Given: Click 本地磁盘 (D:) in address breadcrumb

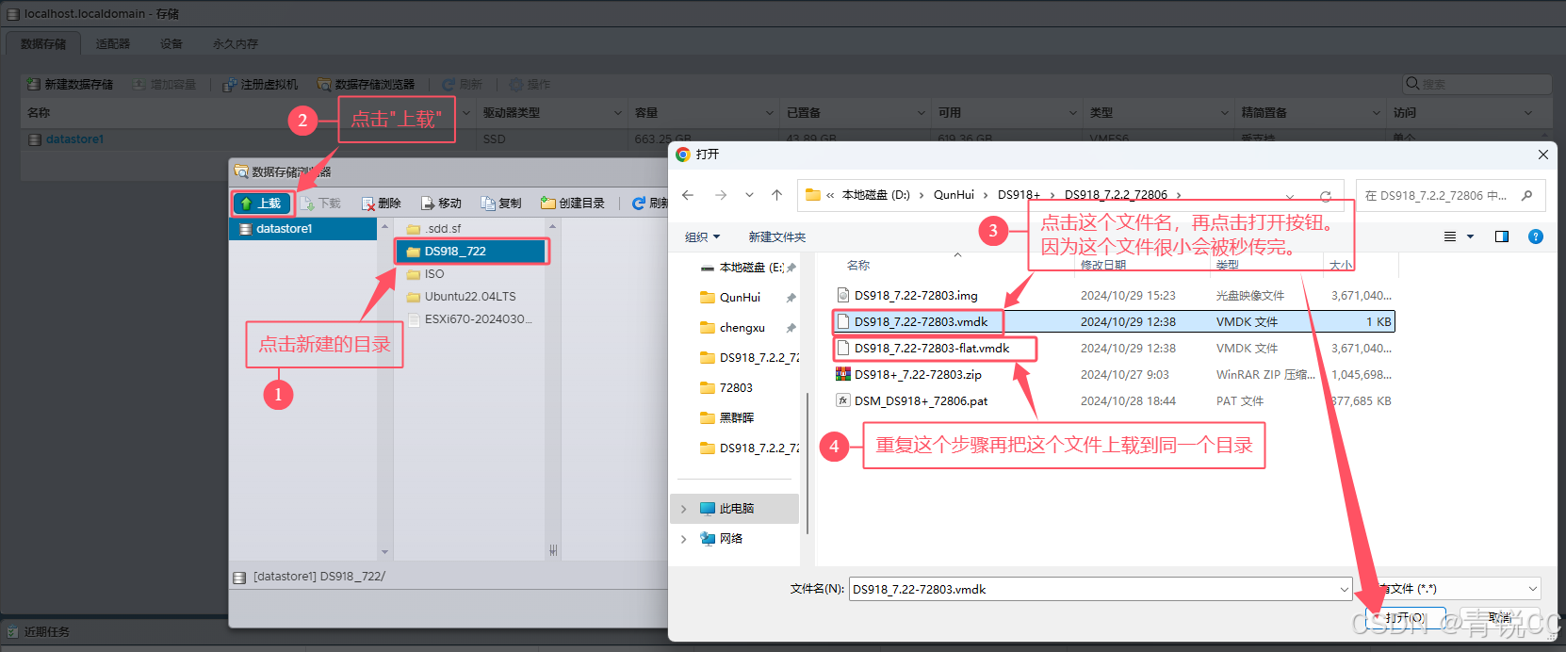Looking at the screenshot, I should coord(875,195).
